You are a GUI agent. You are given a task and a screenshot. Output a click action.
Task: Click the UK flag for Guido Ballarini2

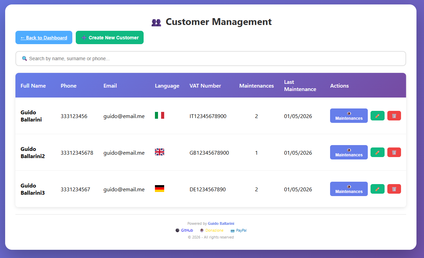[x=160, y=152]
